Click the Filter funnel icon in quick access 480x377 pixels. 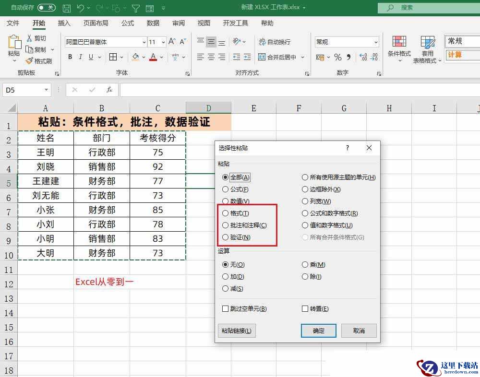[x=136, y=8]
